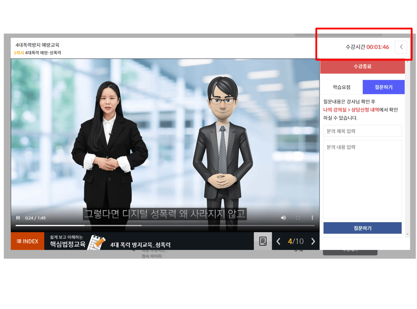Click the 문의 제목 입력 field

pyautogui.click(x=362, y=131)
